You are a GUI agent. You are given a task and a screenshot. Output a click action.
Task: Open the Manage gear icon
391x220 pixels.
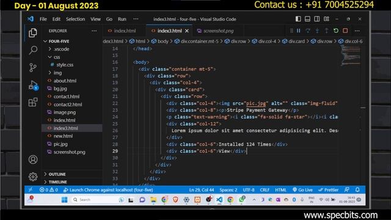[33, 177]
